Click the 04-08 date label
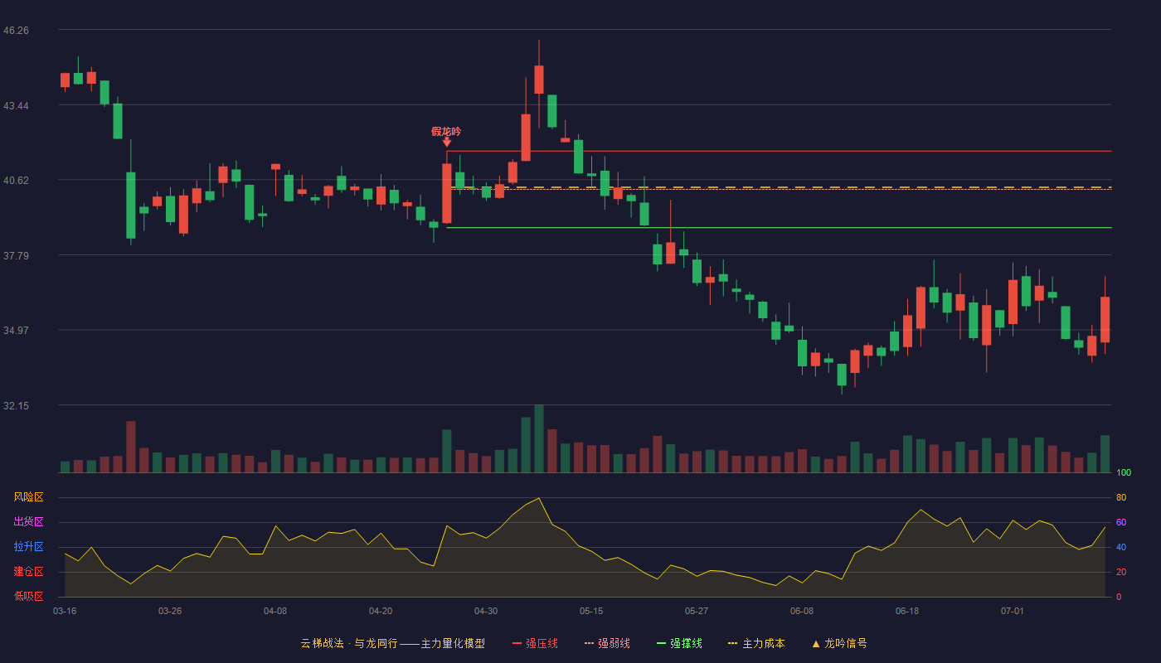 point(275,611)
